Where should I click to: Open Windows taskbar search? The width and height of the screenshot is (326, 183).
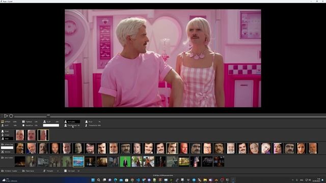point(99,180)
